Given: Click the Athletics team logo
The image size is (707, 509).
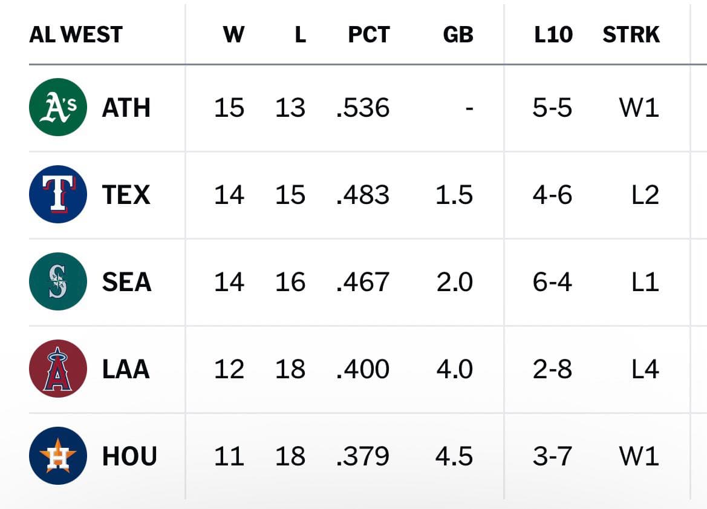Looking at the screenshot, I should coord(57,107).
